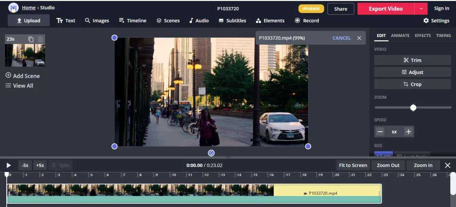This screenshot has width=456, height=207.
Task: Decrease video speed with minus button
Action: point(380,132)
